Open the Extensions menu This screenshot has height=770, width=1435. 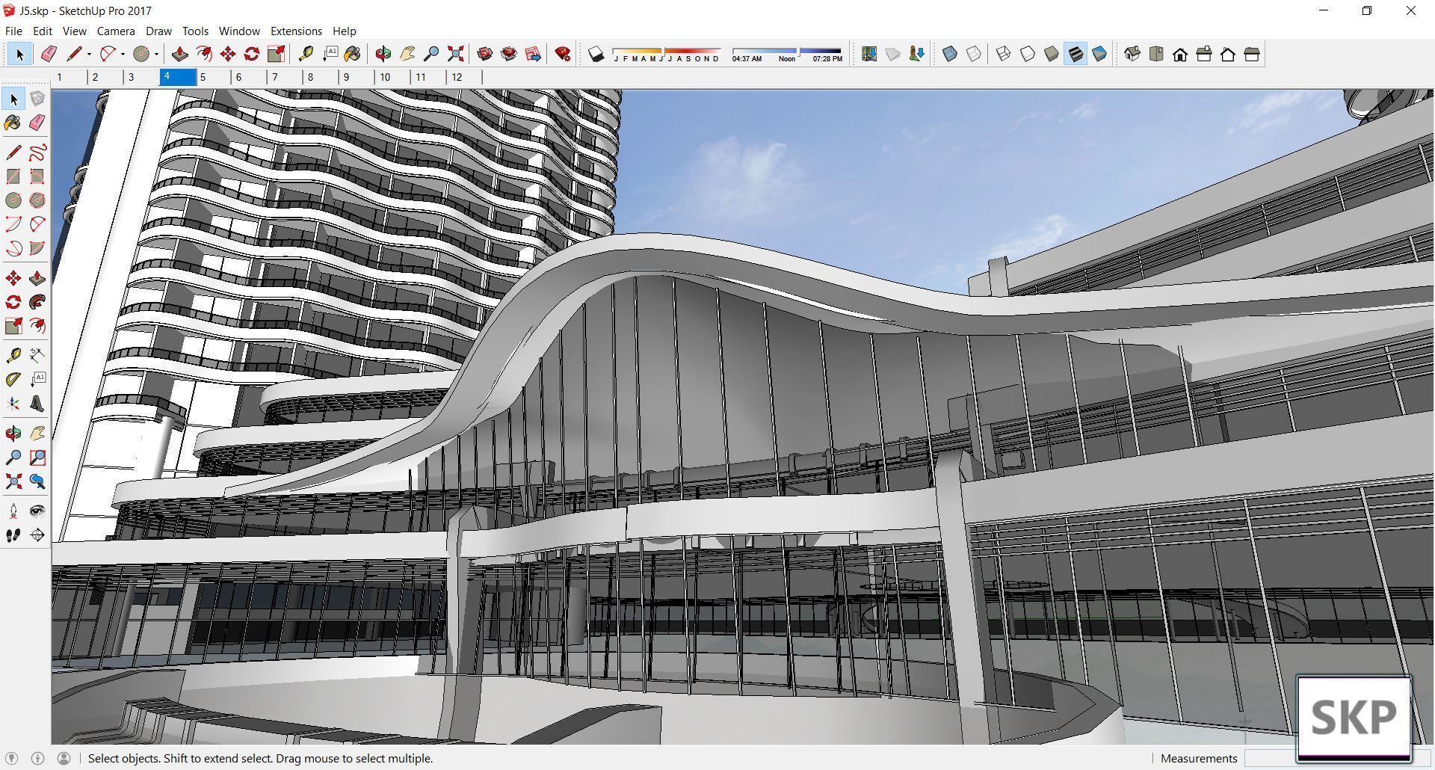296,31
